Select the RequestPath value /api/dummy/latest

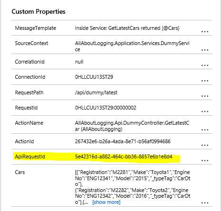[x=96, y=92]
